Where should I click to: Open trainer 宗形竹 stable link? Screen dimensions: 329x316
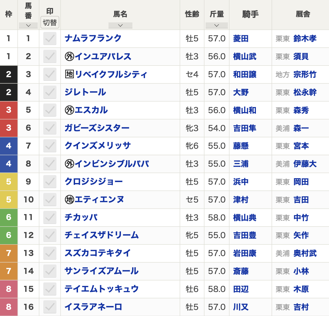pos(305,74)
